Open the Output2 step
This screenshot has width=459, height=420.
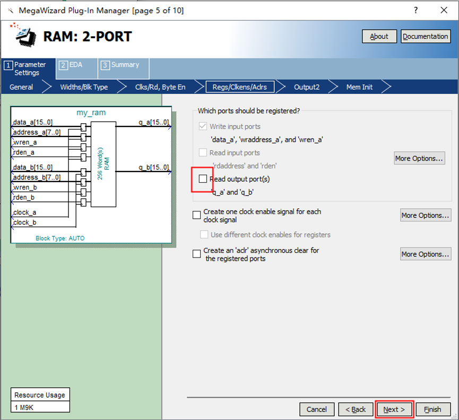click(307, 87)
